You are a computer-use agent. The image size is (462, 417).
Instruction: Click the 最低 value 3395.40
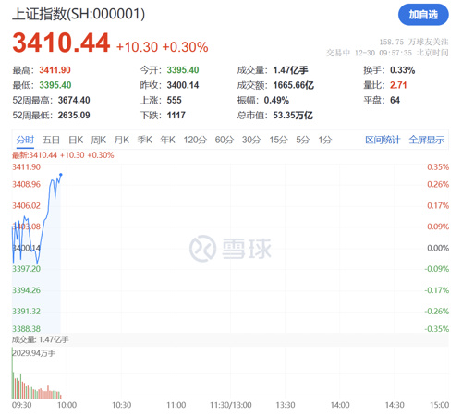tap(55, 85)
